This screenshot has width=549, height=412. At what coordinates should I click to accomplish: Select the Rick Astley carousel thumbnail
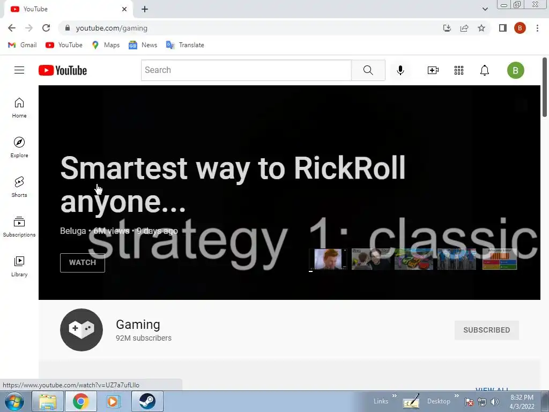(328, 259)
